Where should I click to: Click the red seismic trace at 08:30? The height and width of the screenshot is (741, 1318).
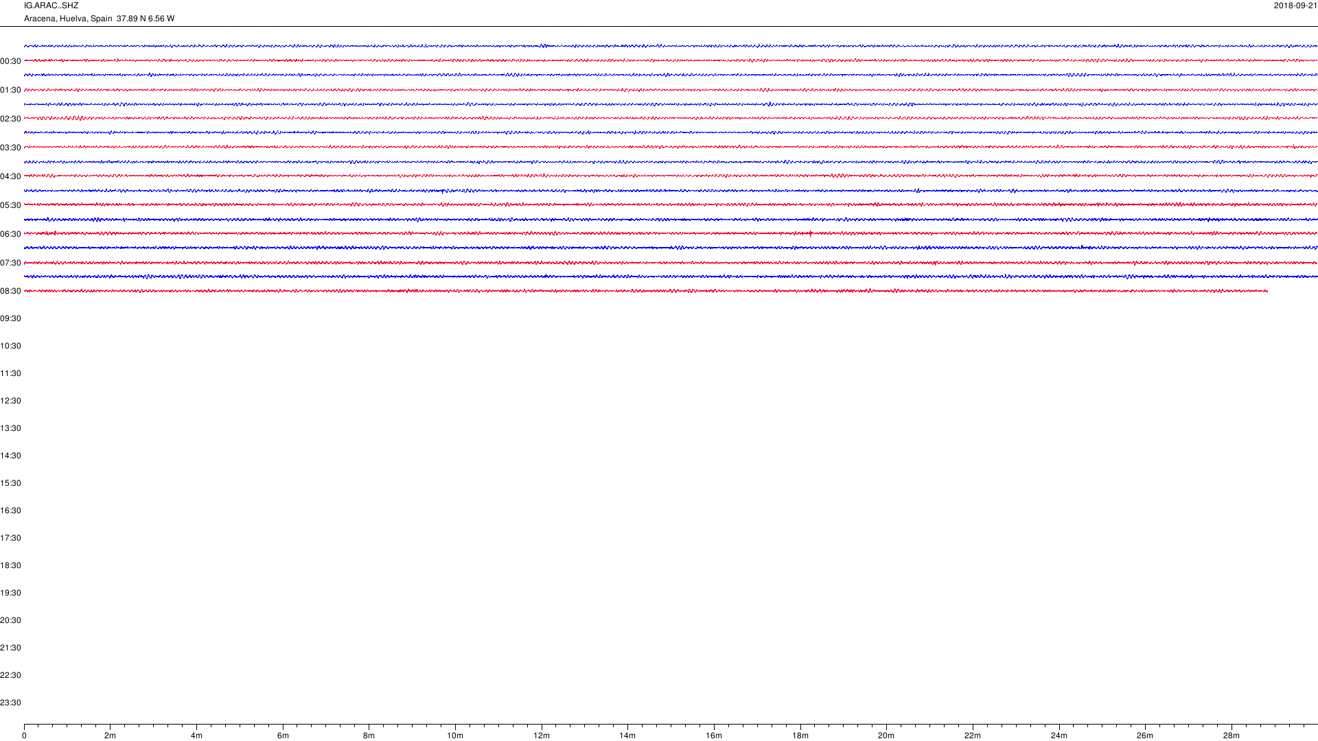[646, 291]
